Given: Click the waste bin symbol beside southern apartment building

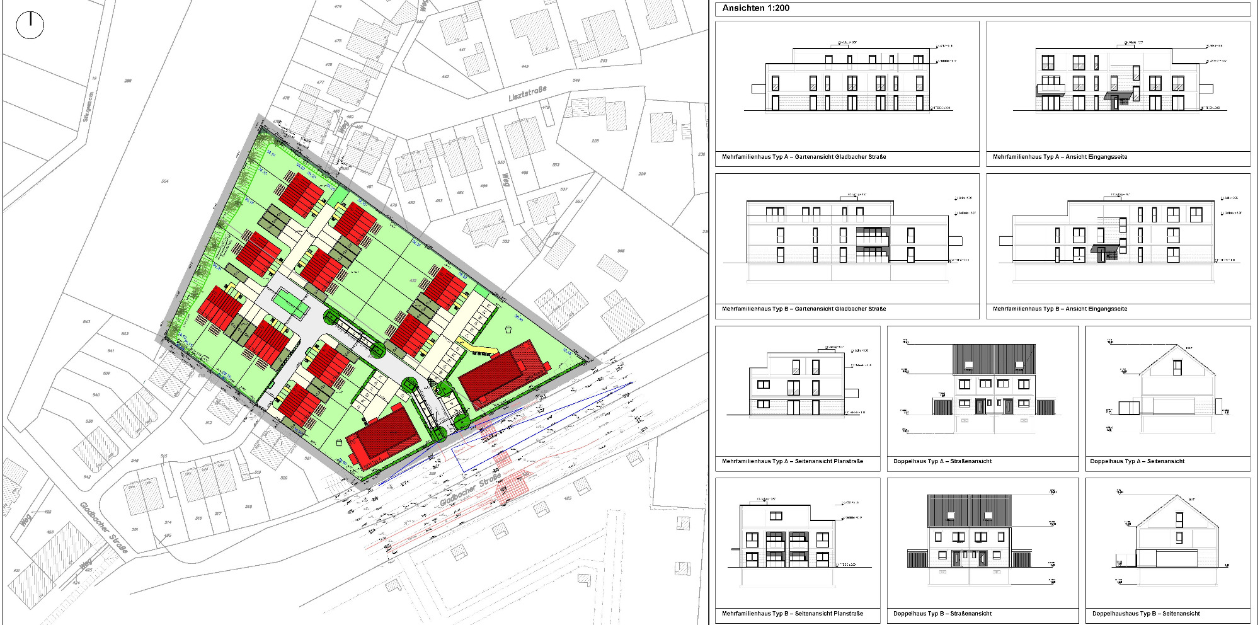Looking at the screenshot, I should click(340, 443).
